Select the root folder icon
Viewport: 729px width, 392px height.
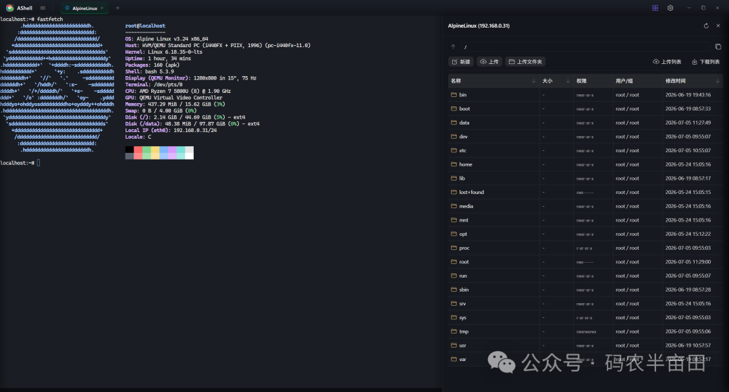pos(454,261)
